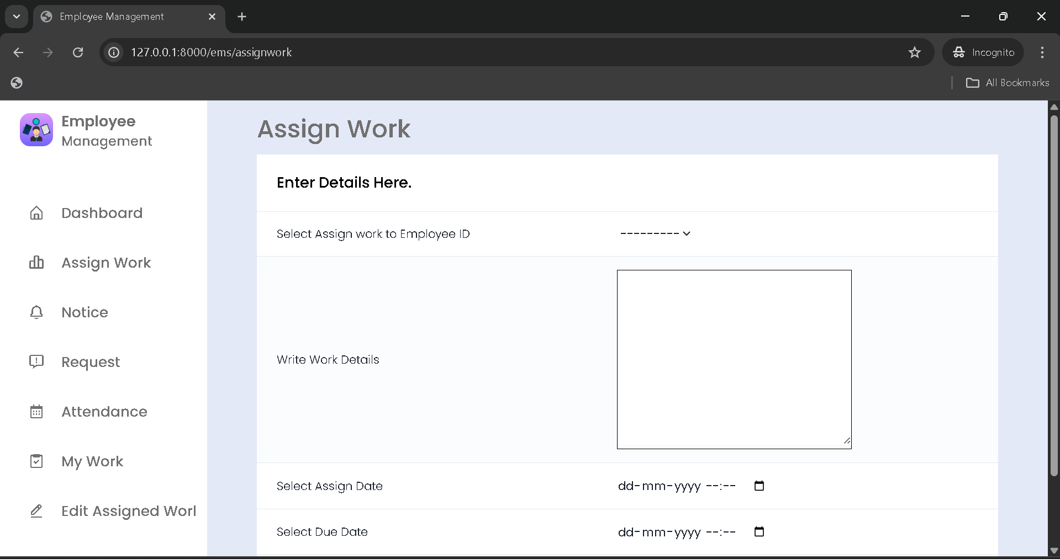Click the Employee Management logo

pyautogui.click(x=36, y=130)
